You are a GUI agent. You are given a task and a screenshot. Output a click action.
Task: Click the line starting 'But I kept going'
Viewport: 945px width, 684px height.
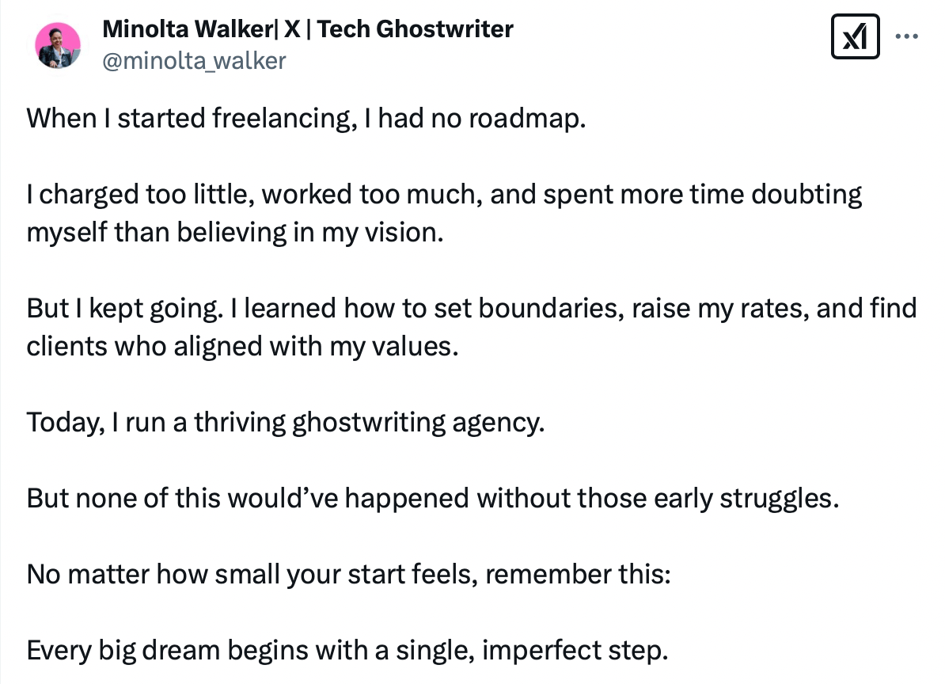[471, 308]
